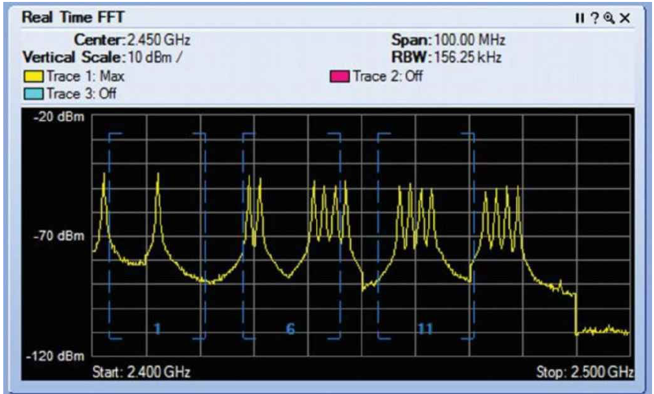This screenshot has width=654, height=394.
Task: Click the magnifier zoom icon
Action: click(x=609, y=18)
